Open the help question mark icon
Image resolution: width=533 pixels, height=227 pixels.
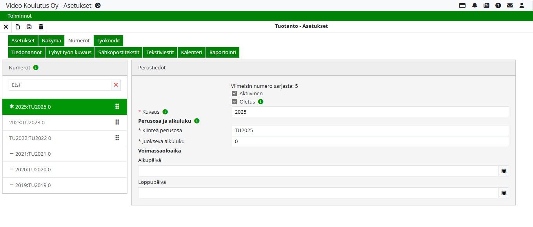[x=498, y=5]
